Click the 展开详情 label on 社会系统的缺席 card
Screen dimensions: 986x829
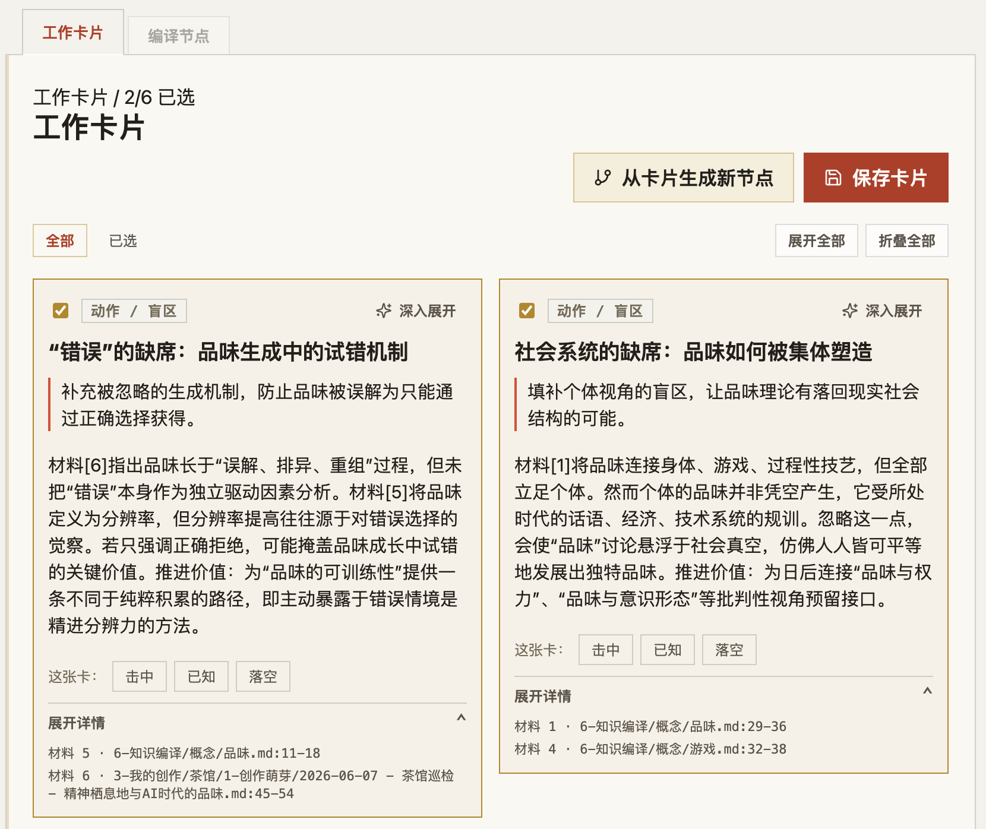coord(543,696)
